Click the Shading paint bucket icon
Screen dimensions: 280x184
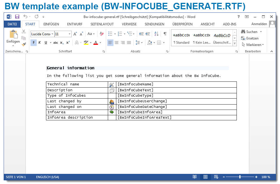pos(150,43)
